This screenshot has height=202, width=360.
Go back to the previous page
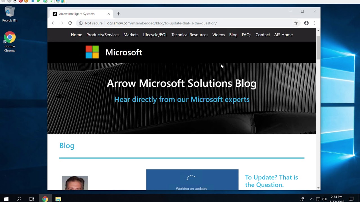pyautogui.click(x=53, y=23)
